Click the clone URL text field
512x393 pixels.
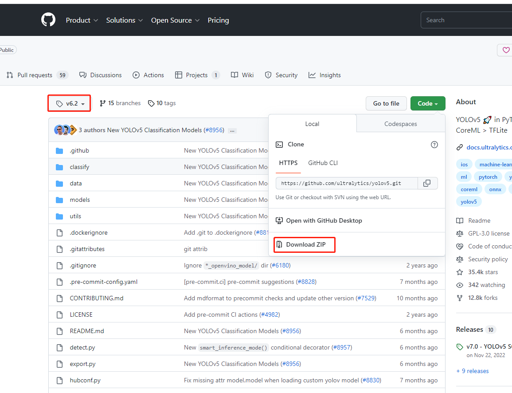(347, 183)
